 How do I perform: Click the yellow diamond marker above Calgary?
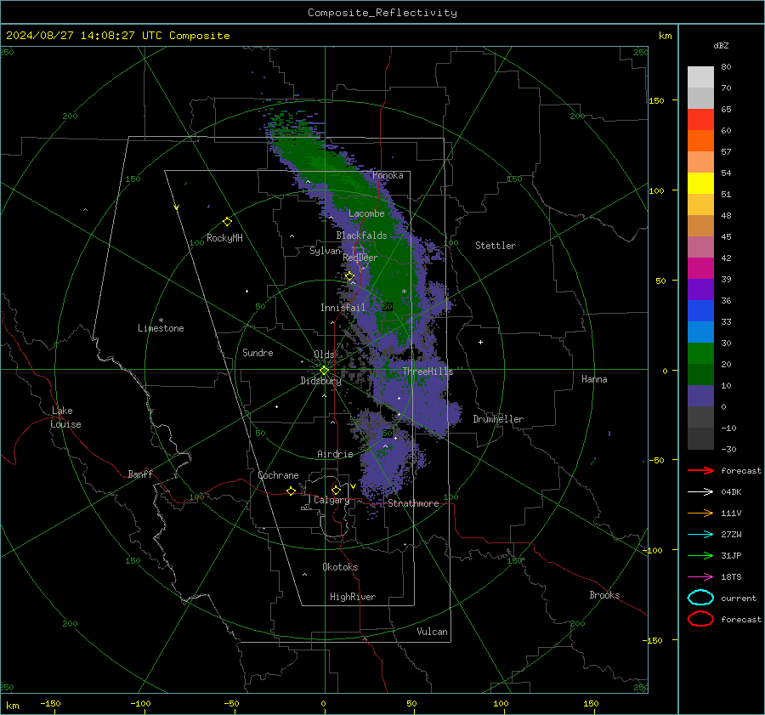click(x=336, y=490)
